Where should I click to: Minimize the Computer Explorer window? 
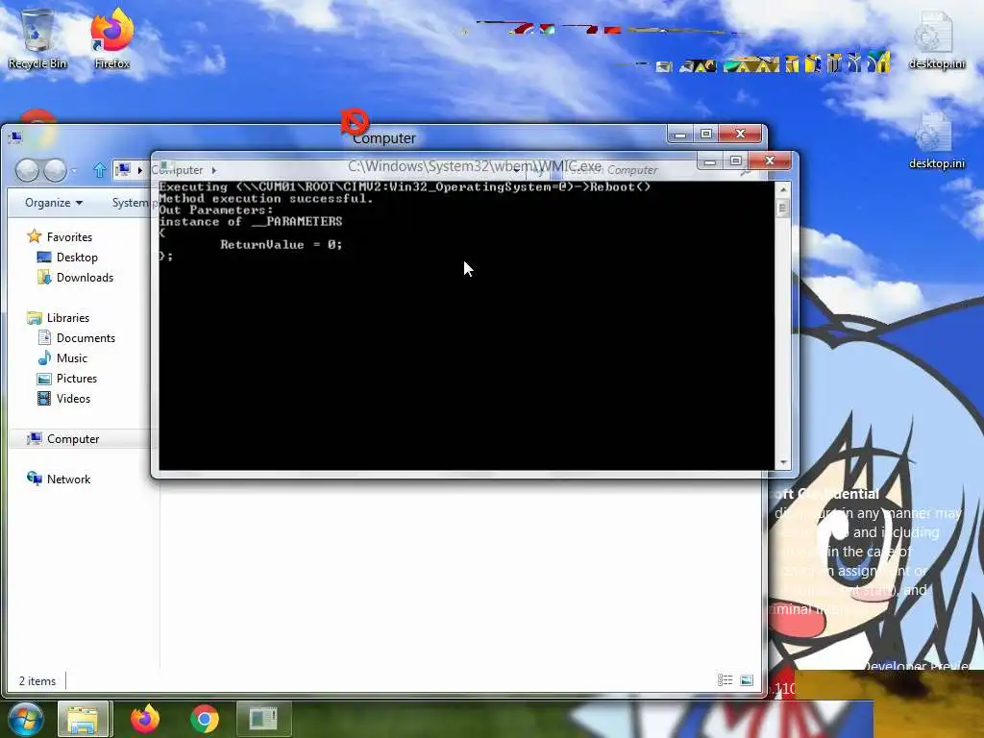coord(680,134)
